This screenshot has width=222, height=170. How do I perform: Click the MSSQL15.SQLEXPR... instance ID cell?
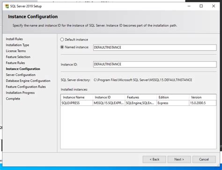tap(109, 103)
